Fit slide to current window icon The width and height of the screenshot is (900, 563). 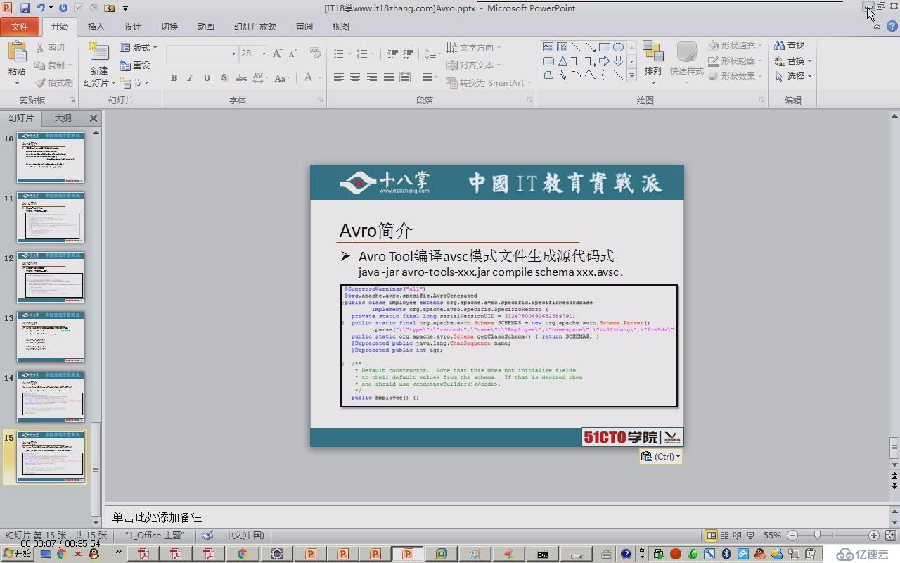tap(889, 536)
